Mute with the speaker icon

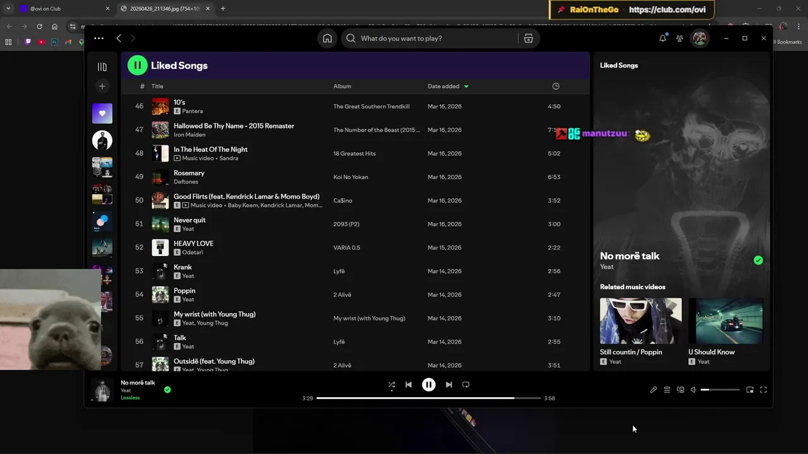click(x=693, y=390)
